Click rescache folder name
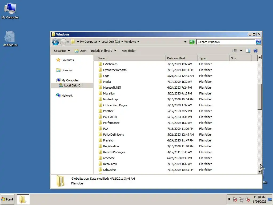Screen dimensions: 273x205 pos(109,158)
